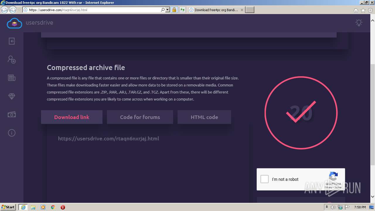Open a new browser tab
Screen dimensions: 375x211
(250, 10)
